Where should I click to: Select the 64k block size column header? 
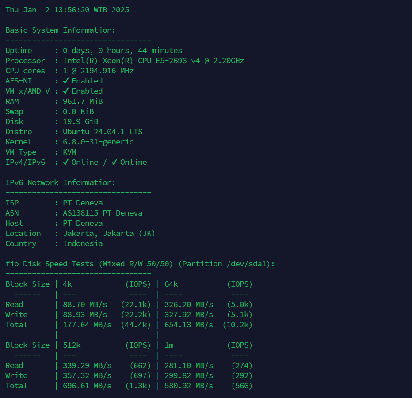170,284
